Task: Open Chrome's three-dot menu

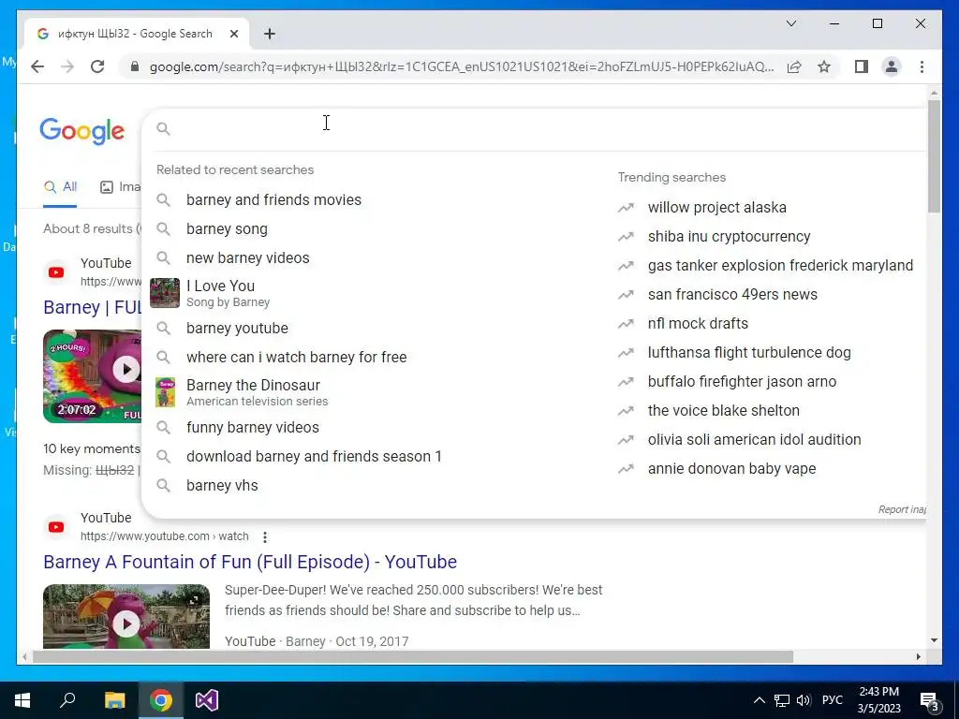Action: [x=922, y=66]
